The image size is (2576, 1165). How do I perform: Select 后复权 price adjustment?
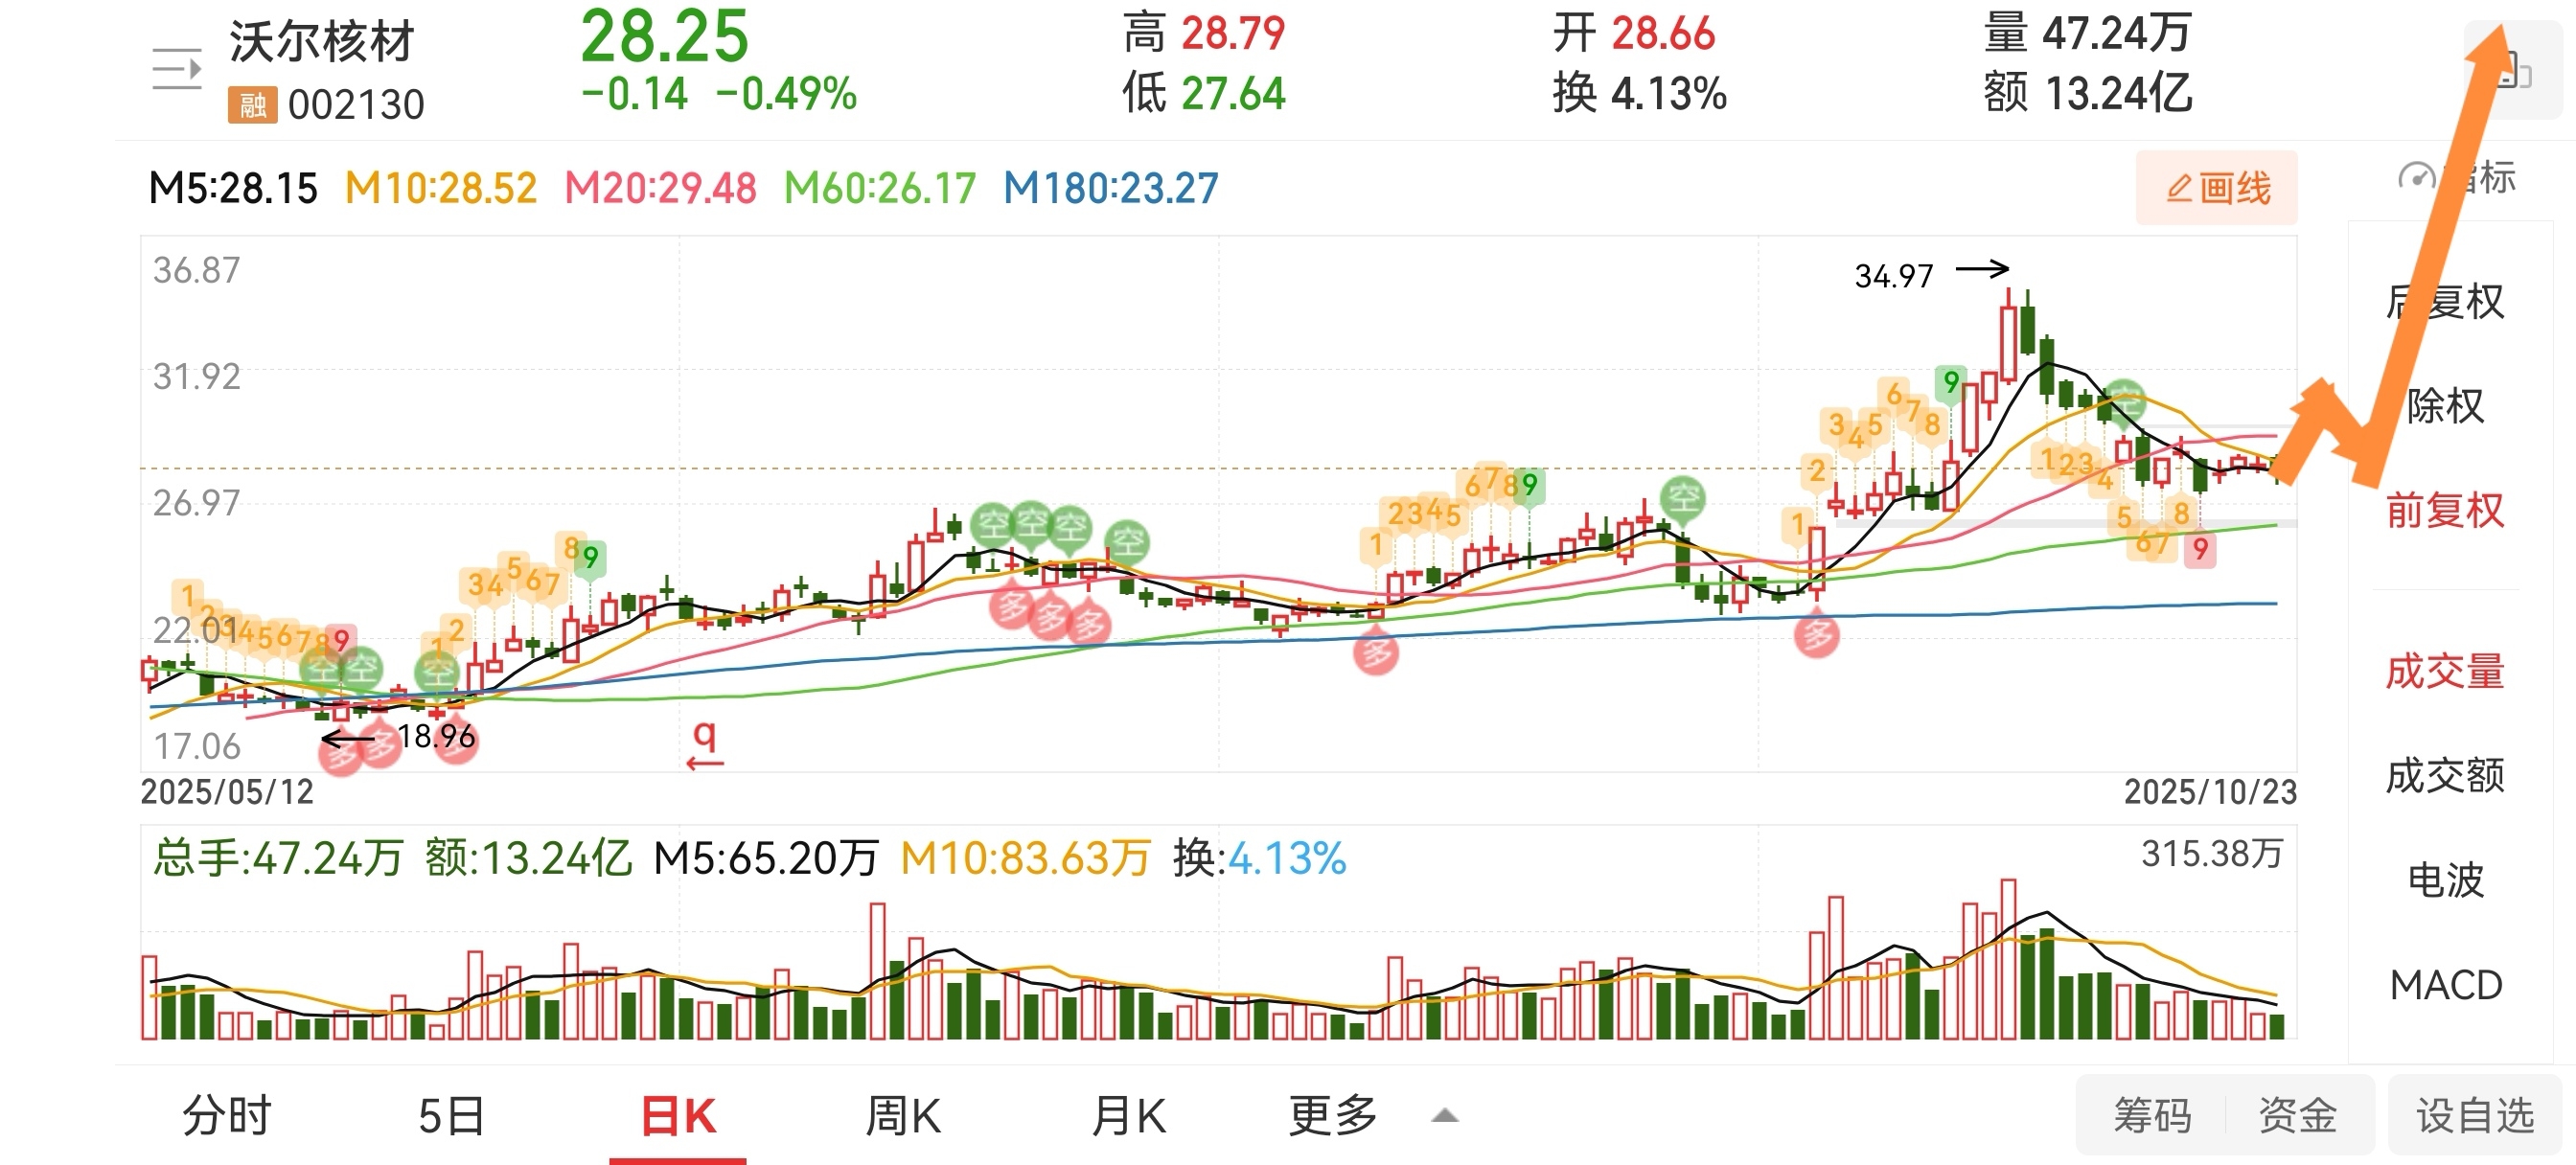point(2444,302)
